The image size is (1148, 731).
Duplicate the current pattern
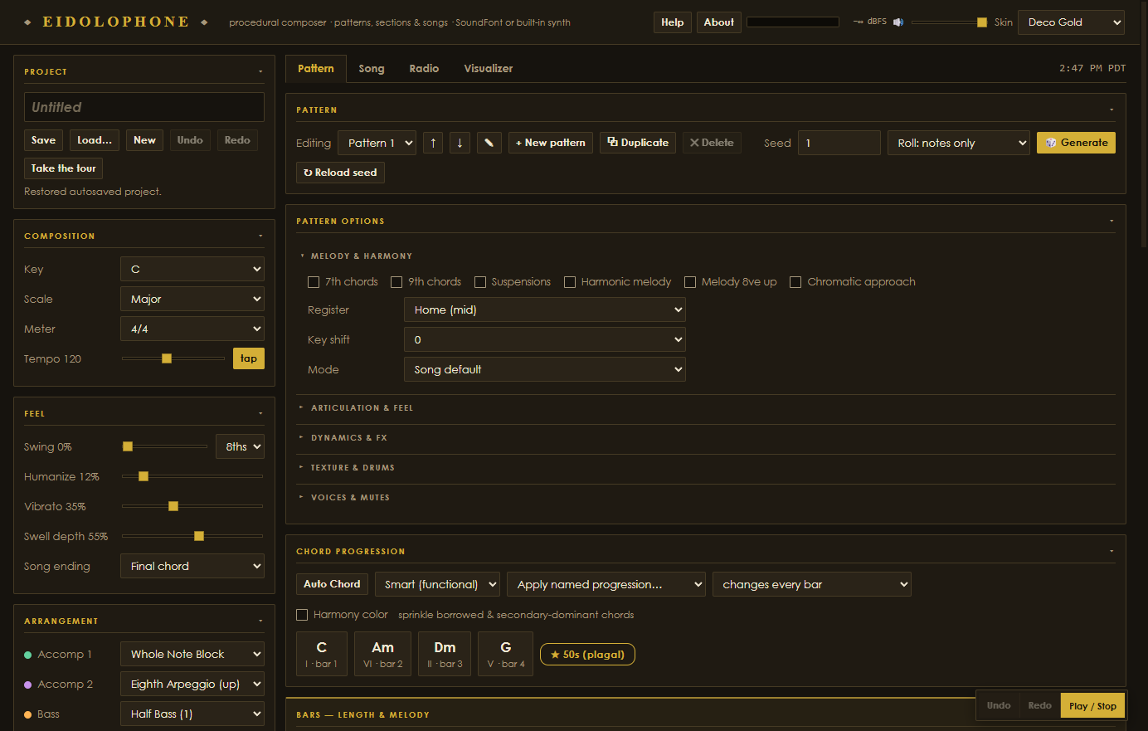[x=638, y=143]
